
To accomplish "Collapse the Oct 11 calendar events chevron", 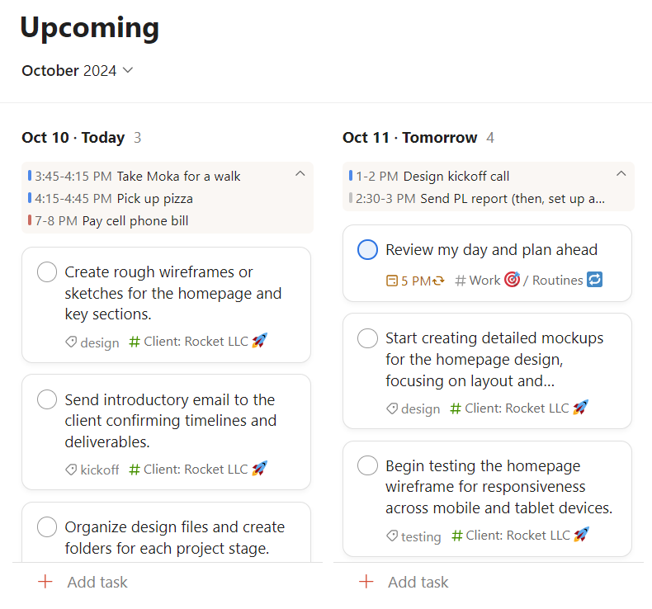I will 621,173.
